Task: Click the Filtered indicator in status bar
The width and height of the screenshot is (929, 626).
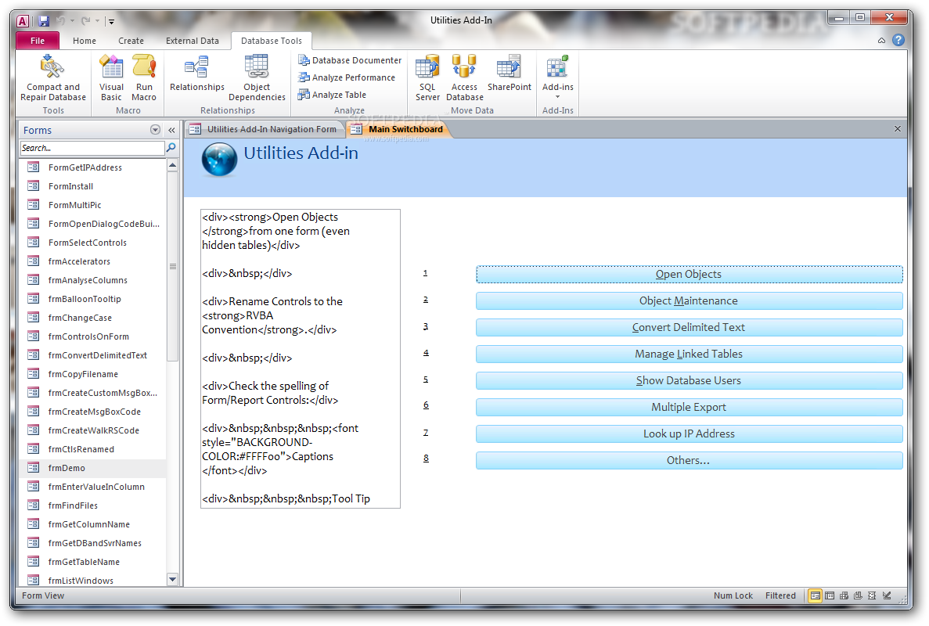Action: point(780,595)
